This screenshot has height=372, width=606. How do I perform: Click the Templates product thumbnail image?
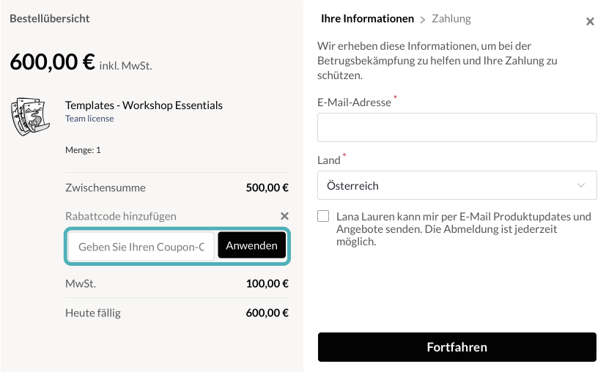31,117
